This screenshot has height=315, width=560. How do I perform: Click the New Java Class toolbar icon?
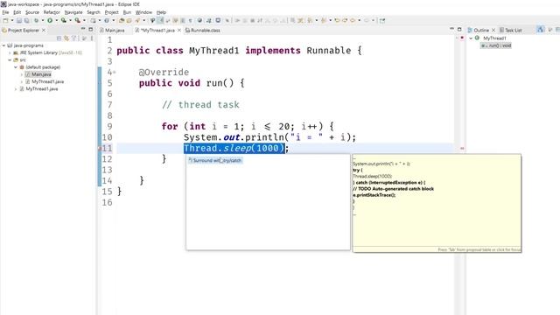pos(107,20)
